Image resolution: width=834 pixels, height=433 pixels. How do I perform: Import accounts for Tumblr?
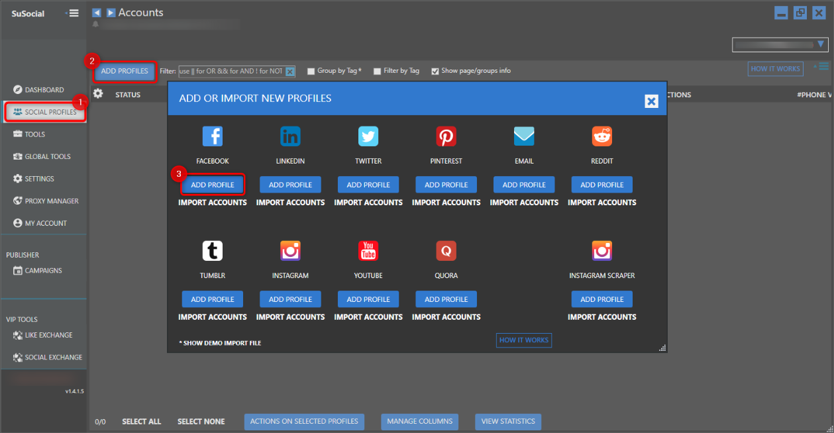coord(213,317)
